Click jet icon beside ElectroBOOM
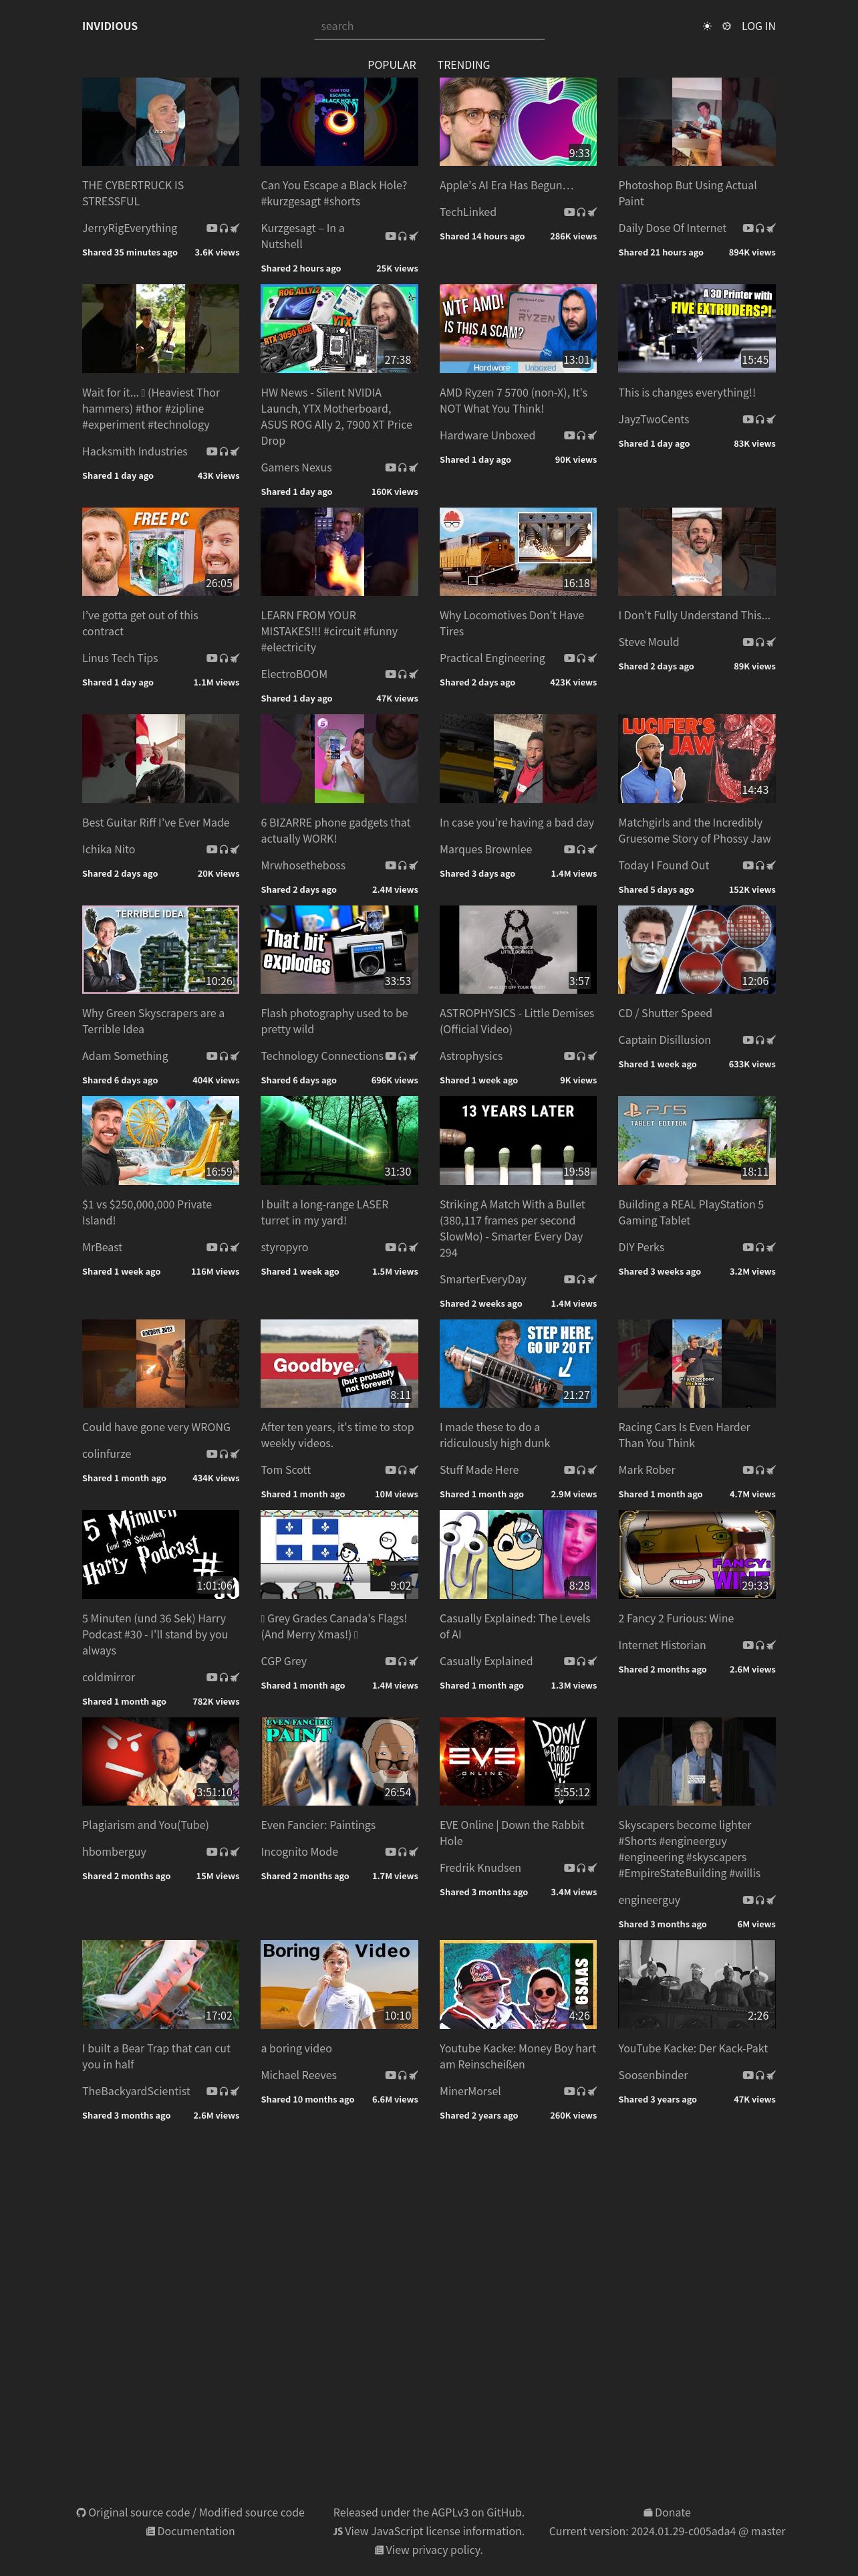 (x=414, y=674)
